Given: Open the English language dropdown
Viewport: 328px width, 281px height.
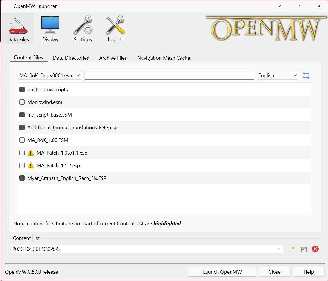Looking at the screenshot, I should click(277, 75).
